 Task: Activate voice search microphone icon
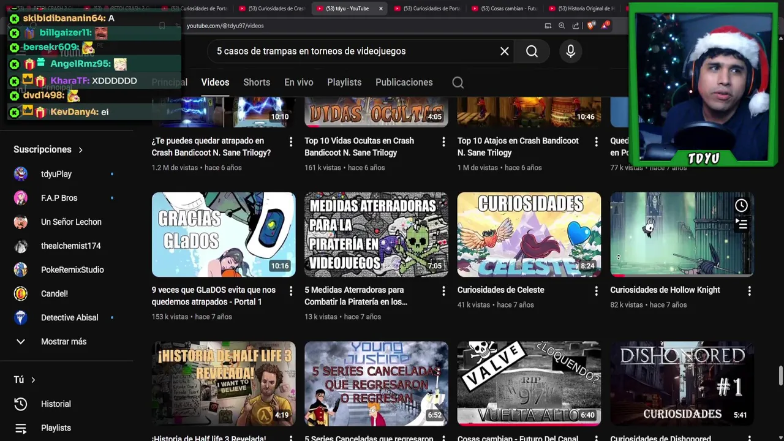[x=570, y=51]
